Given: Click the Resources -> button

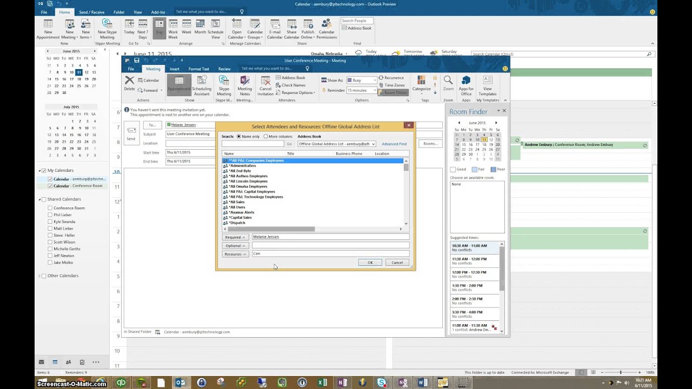Looking at the screenshot, I should (235, 254).
